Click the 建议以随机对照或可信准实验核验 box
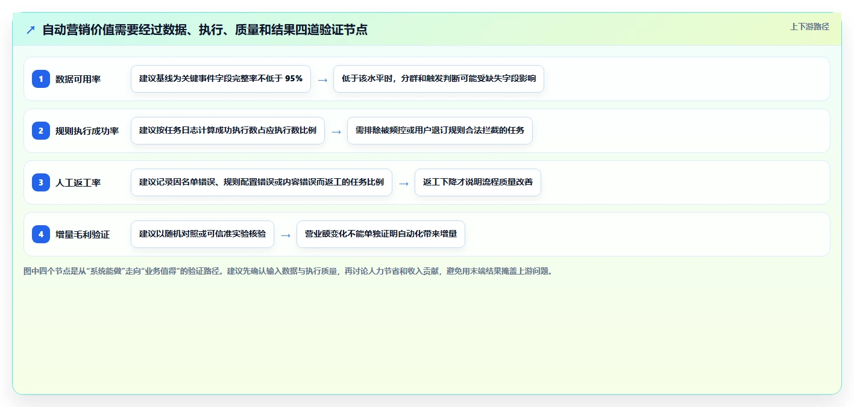The image size is (854, 407). coord(203,234)
